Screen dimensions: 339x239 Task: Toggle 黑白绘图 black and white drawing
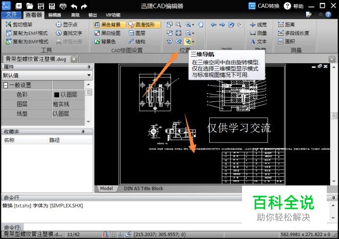tap(107, 33)
